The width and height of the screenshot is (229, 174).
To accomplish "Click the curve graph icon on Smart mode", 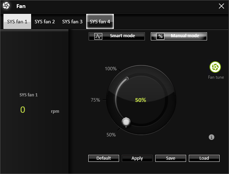I will click(x=98, y=36).
